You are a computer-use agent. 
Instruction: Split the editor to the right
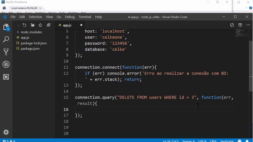point(240,25)
